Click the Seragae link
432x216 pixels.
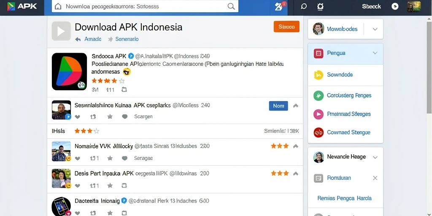pyautogui.click(x=143, y=158)
